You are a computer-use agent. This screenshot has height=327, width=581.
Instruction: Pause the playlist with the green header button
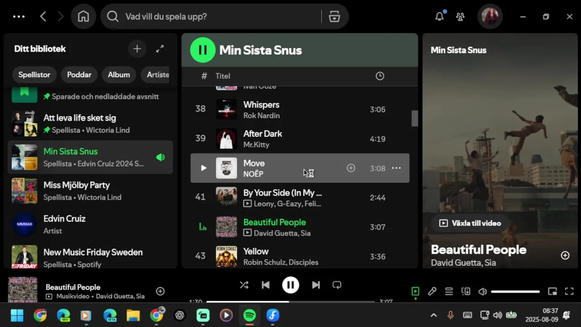click(203, 50)
